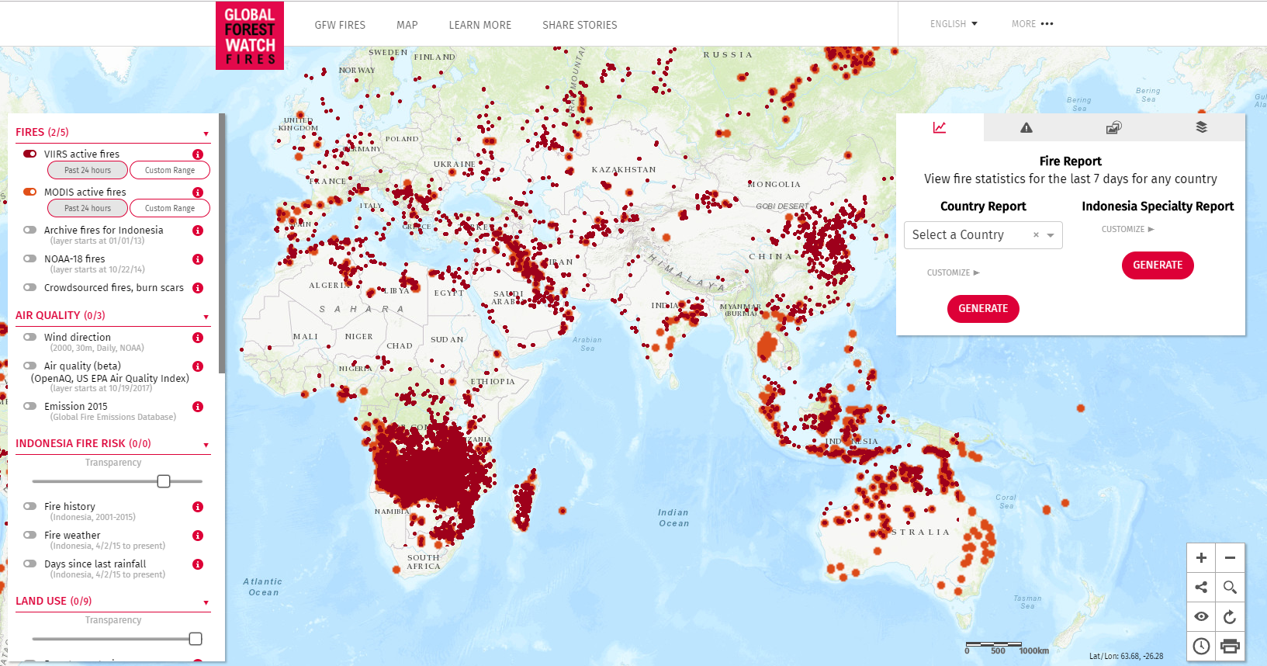Viewport: 1267px width, 666px height.
Task: Choose Custom Range for MODIS fires
Action: click(170, 208)
